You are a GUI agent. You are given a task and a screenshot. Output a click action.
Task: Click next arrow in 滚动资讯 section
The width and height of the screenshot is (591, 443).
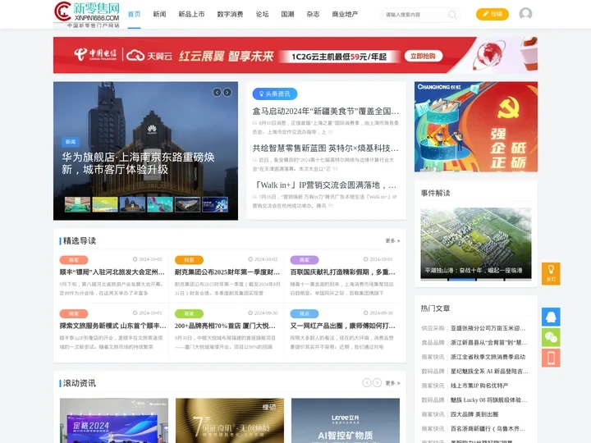click(377, 383)
